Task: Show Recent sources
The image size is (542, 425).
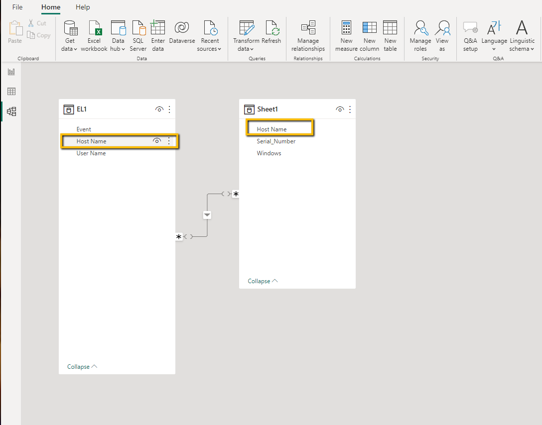Action: tap(209, 36)
